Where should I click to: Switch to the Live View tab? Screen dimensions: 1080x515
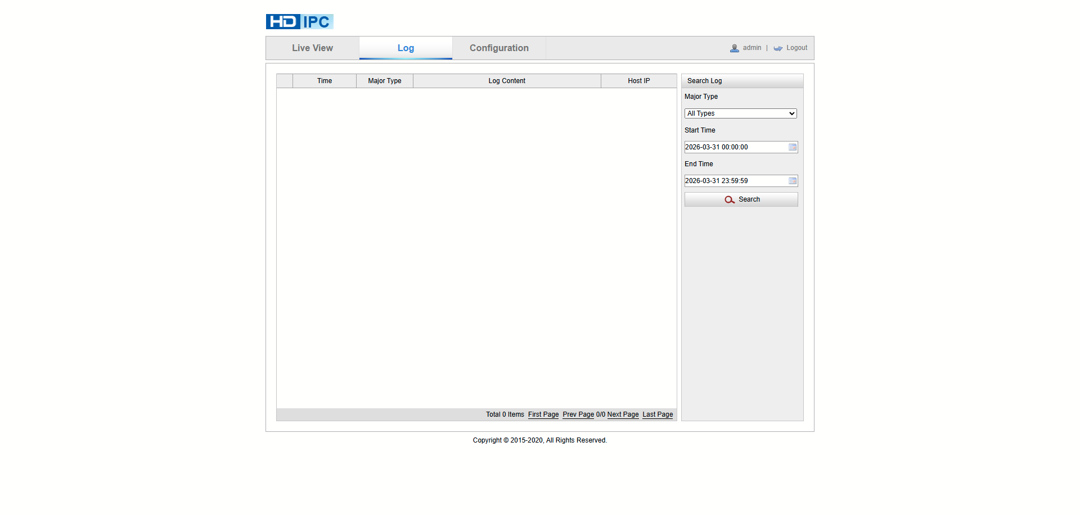click(312, 48)
